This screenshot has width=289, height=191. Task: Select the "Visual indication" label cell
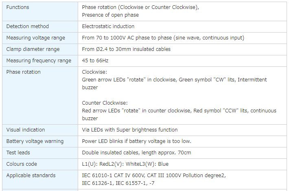click(26, 130)
